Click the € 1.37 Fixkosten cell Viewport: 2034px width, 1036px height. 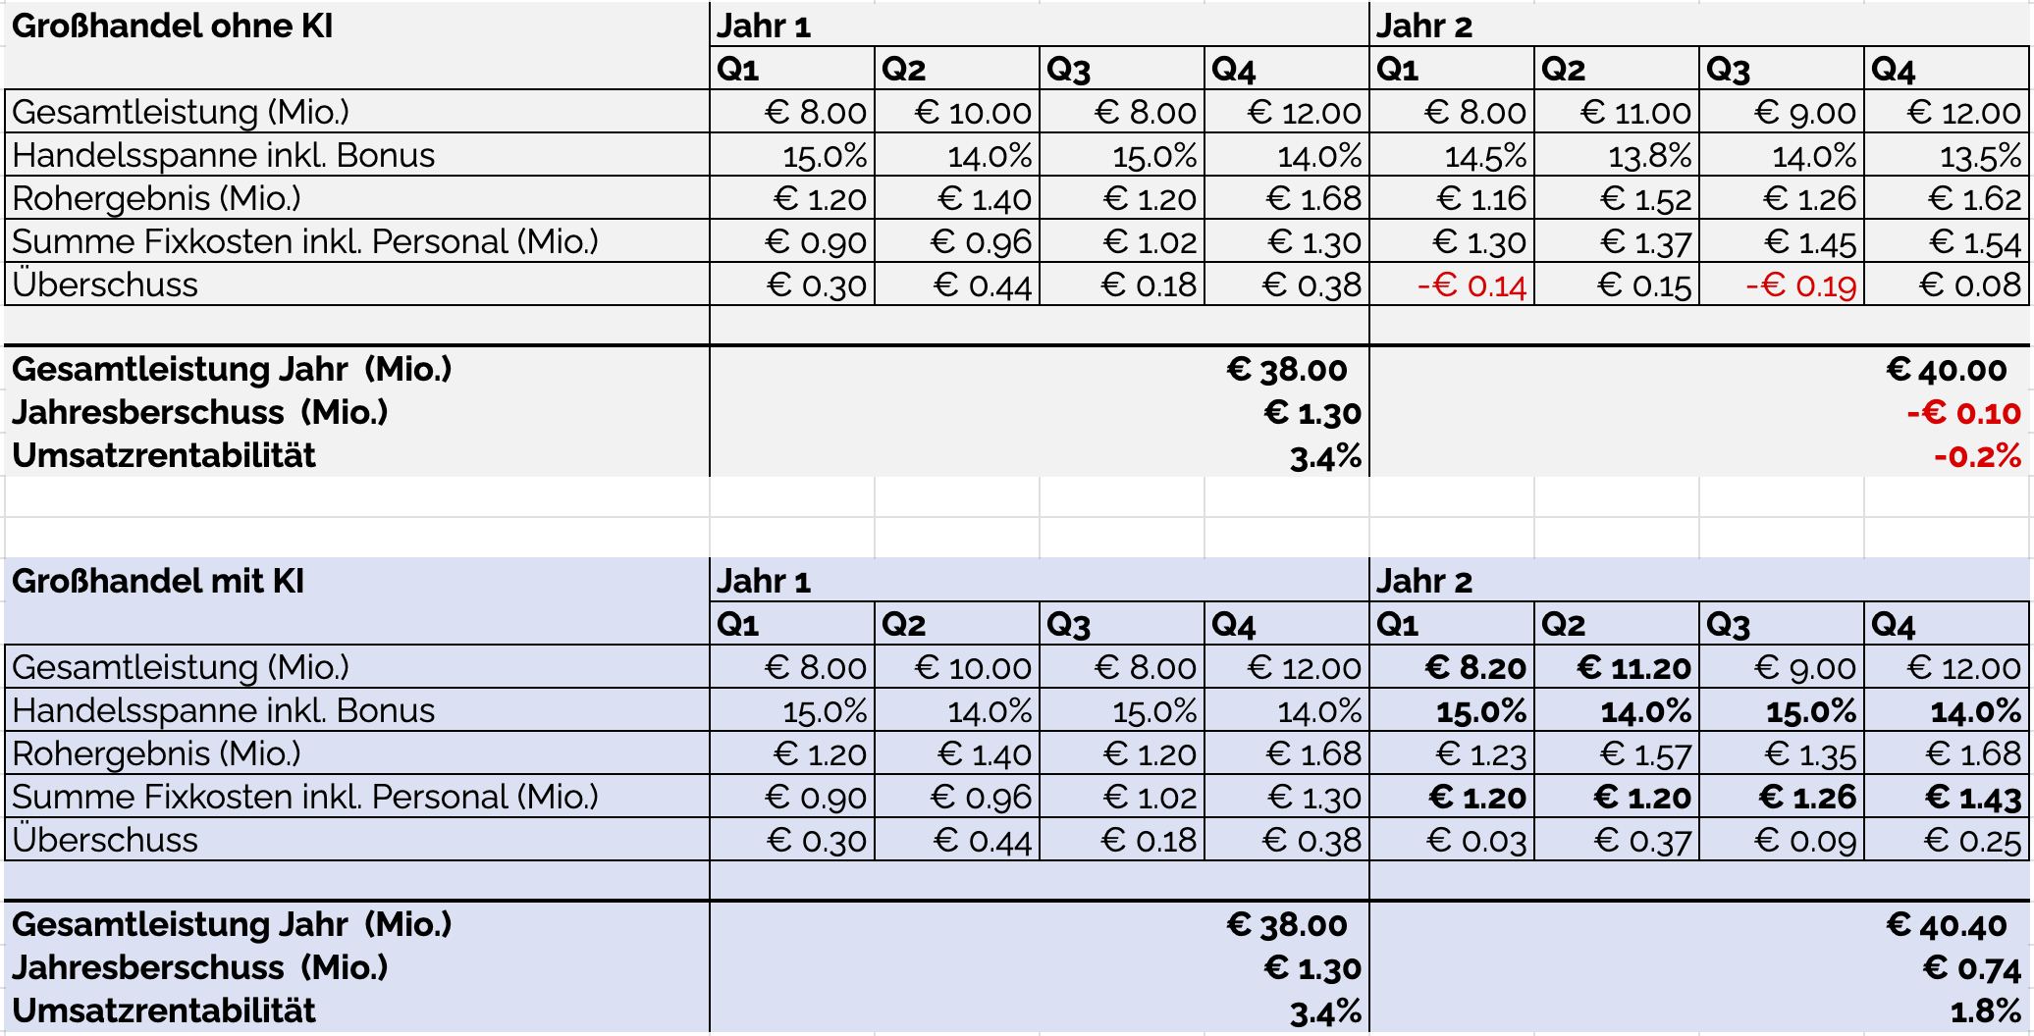tap(1645, 242)
